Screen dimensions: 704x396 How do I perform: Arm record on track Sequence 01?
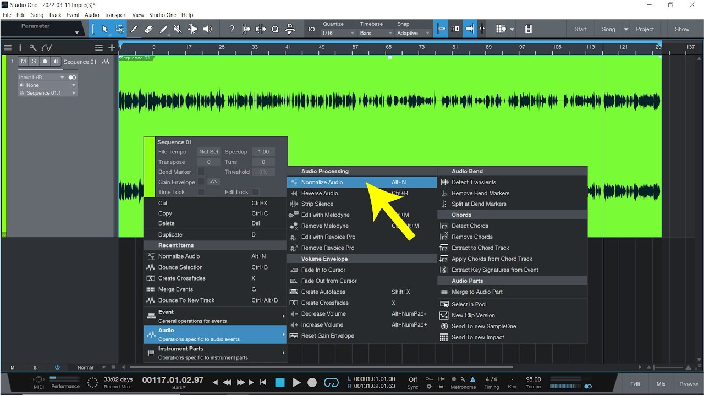coord(45,62)
